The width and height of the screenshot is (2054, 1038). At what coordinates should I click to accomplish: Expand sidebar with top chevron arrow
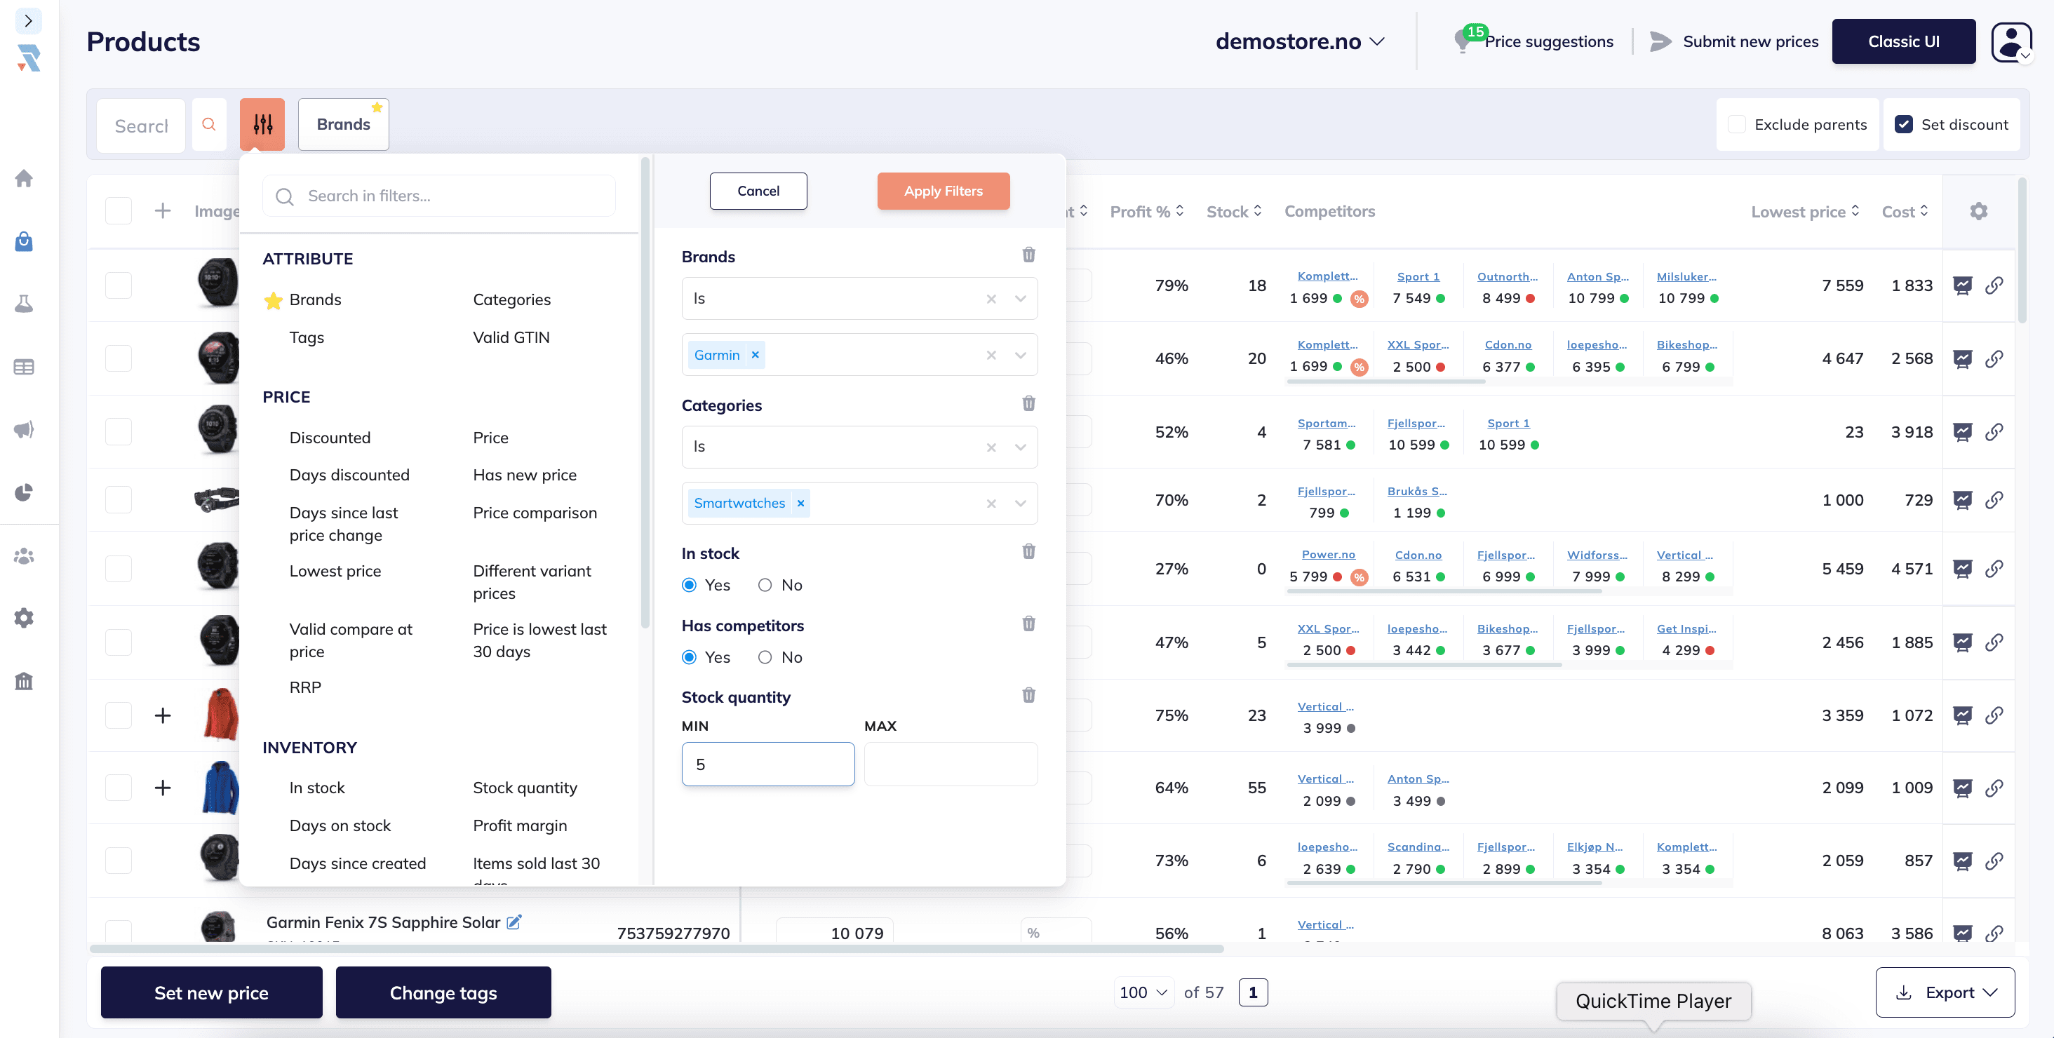pos(28,21)
